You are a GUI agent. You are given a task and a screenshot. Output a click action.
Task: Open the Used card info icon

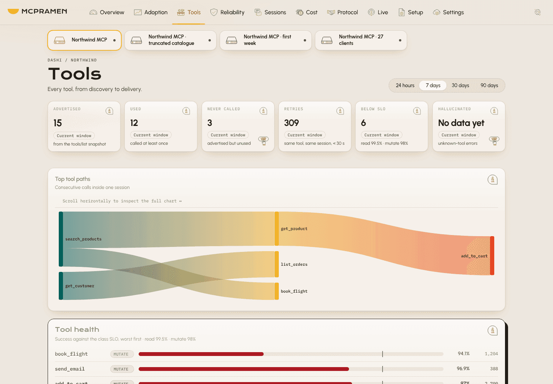click(186, 111)
